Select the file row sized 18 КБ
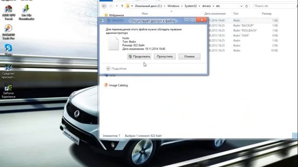Screen dimensions: 298x167 click(243, 51)
